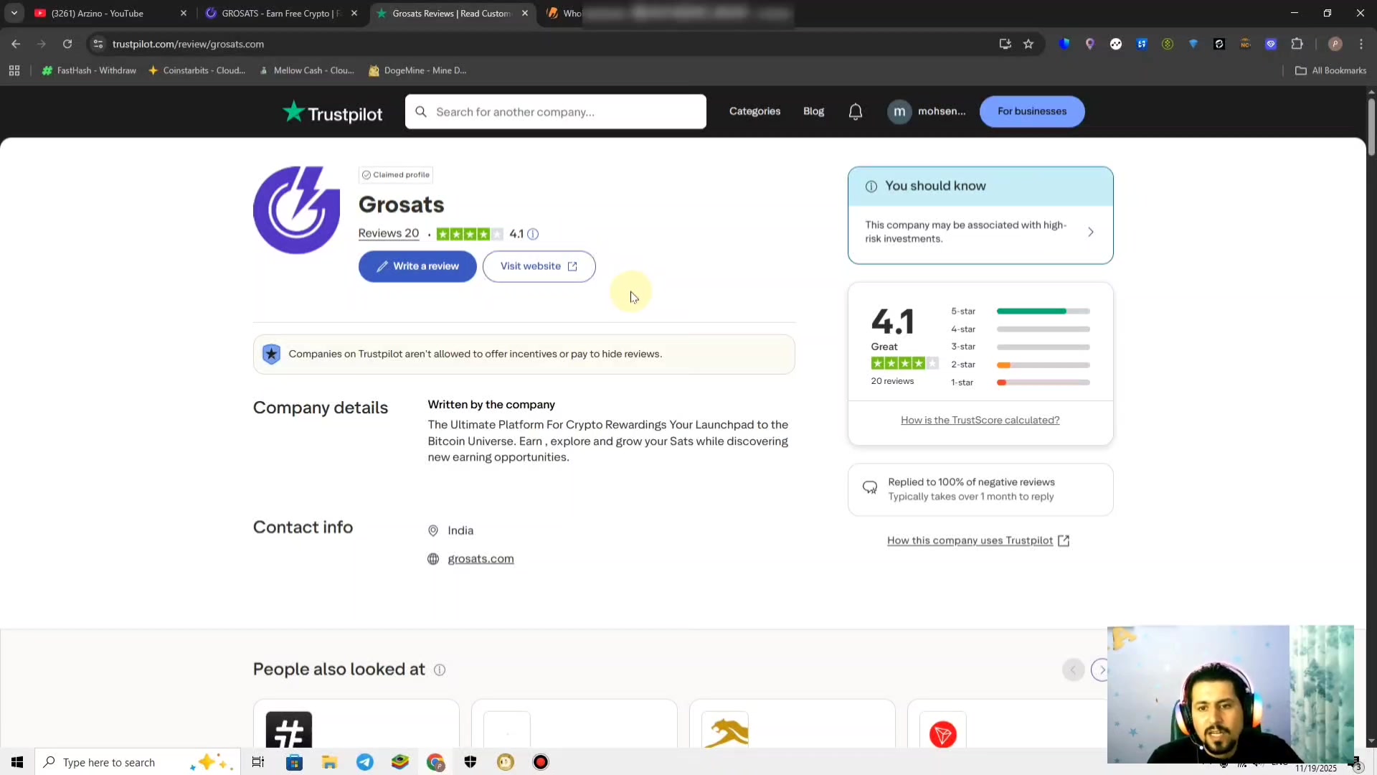The height and width of the screenshot is (775, 1377).
Task: Click info icon next to People also looked at
Action: (x=440, y=670)
